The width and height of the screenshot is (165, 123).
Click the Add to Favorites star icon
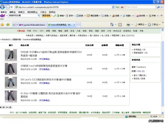pos(8,25)
